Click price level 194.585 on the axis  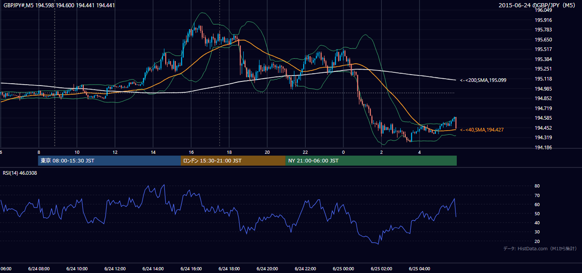point(543,118)
